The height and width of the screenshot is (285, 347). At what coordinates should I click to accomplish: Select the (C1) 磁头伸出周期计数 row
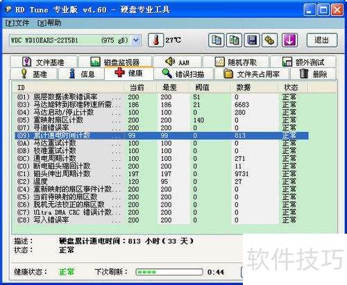coord(162,174)
